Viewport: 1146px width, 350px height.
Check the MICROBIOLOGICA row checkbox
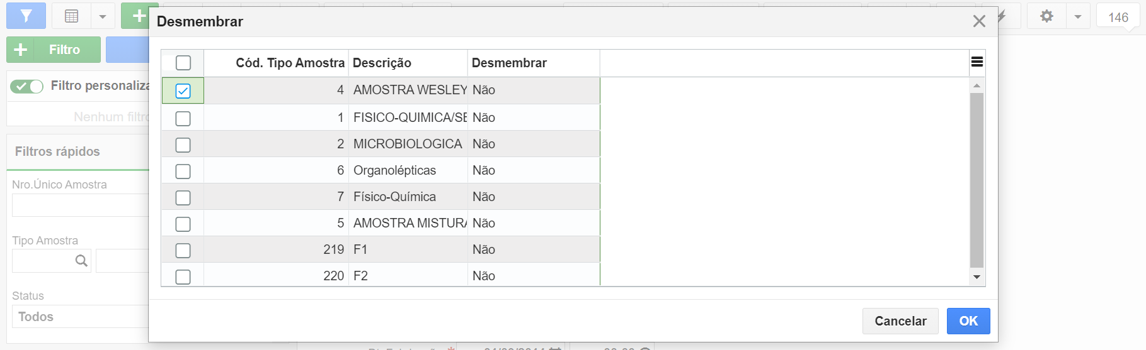pyautogui.click(x=183, y=145)
